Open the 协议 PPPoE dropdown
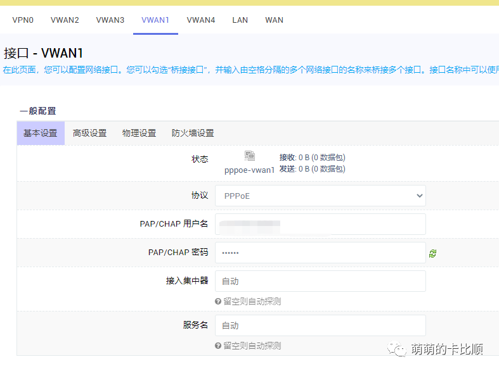Viewport: 499px width, 371px height. (320, 196)
